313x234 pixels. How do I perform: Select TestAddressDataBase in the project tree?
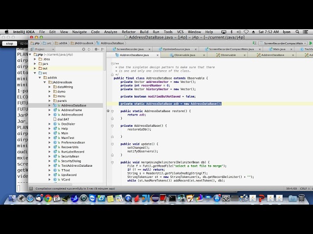[77, 166]
